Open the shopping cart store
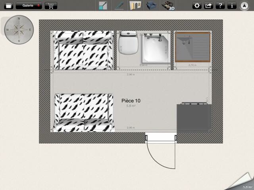Screen dimensions: 254x190 50,6
